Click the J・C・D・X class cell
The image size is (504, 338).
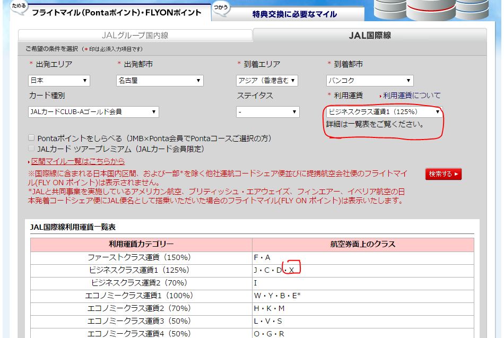pyautogui.click(x=363, y=271)
